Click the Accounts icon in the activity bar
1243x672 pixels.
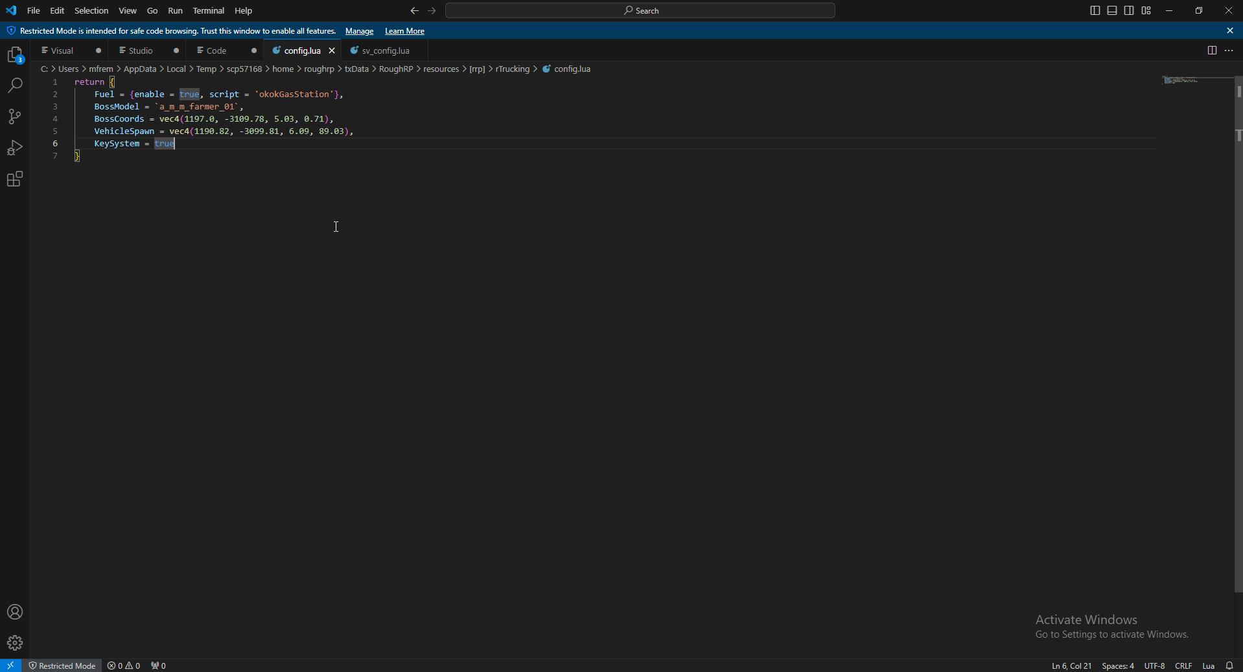pyautogui.click(x=14, y=611)
